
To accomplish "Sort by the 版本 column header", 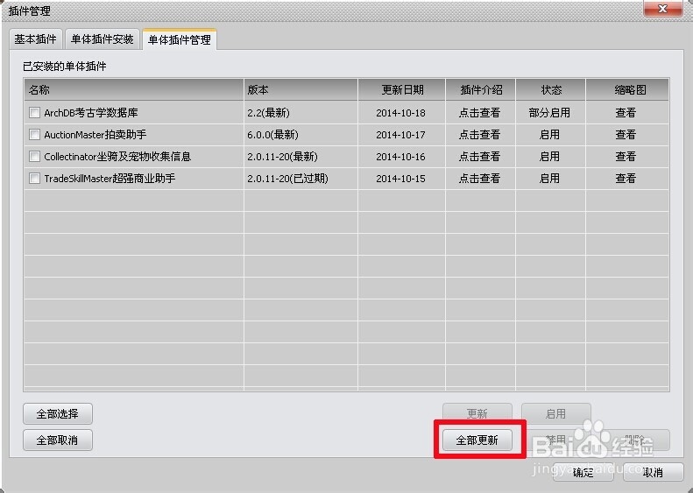I will (x=301, y=89).
